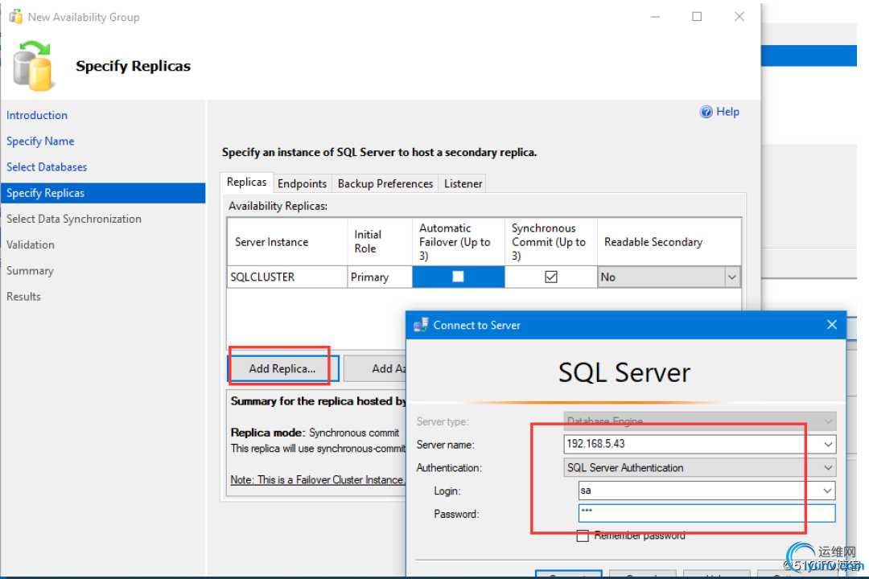Go to the Introduction wizard page

37,115
